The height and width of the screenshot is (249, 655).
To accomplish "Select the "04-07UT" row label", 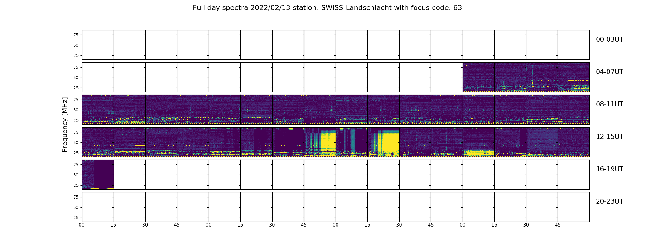I will click(609, 72).
